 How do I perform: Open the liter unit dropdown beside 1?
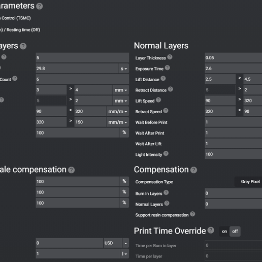tap(124, 254)
